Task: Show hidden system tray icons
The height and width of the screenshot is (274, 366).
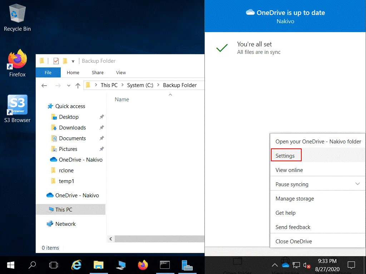Action: 274,265
